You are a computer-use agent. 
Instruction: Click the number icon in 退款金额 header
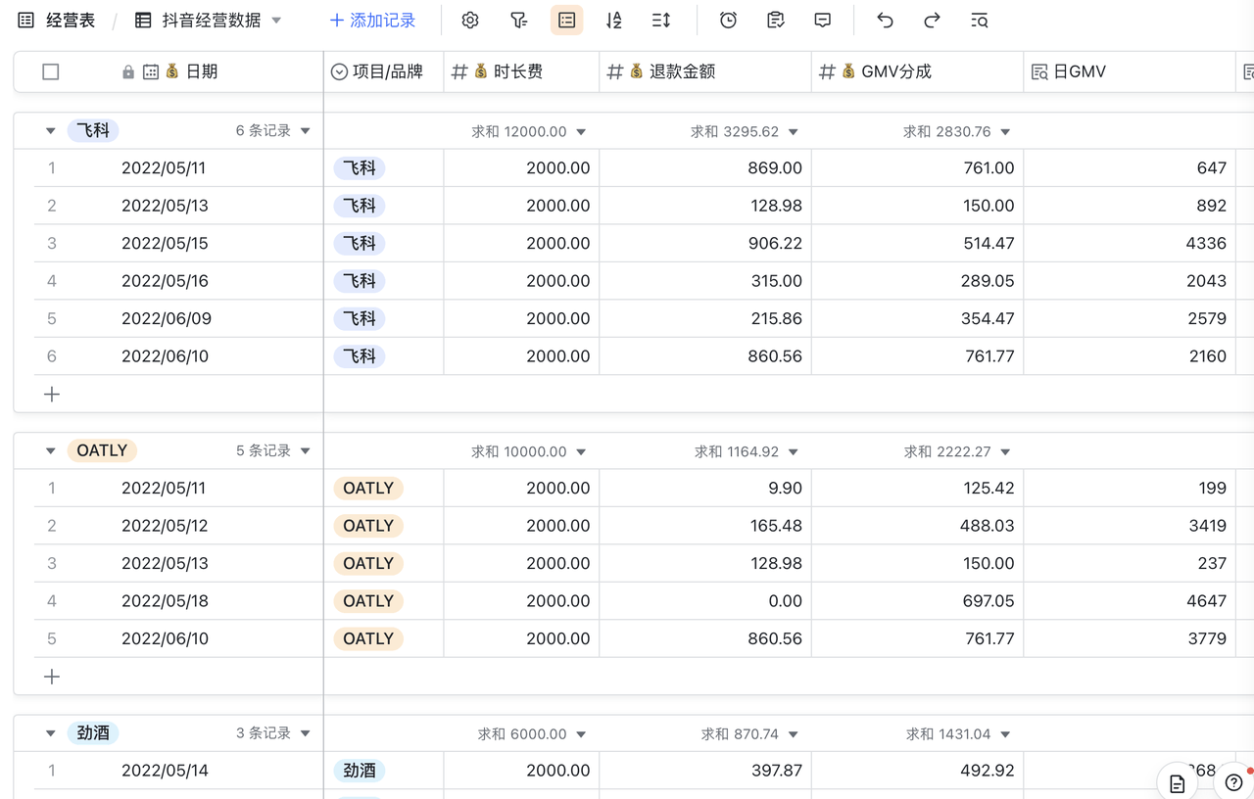coord(615,72)
